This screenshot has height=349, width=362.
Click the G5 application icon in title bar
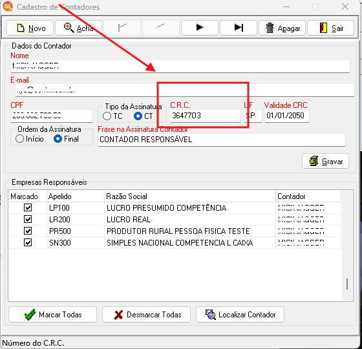click(7, 6)
